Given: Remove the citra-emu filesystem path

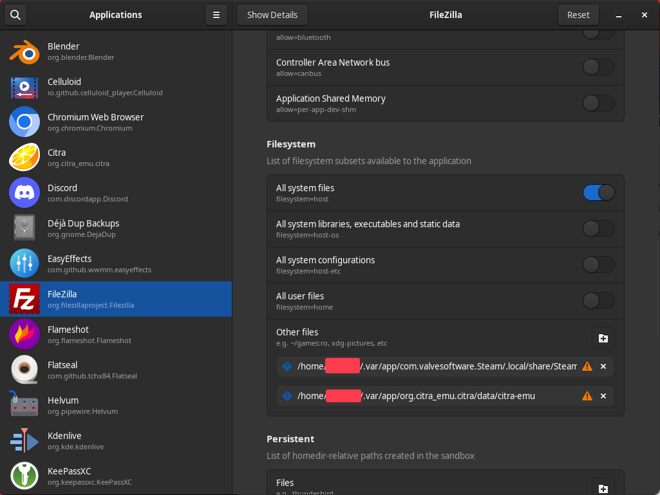Looking at the screenshot, I should (603, 396).
